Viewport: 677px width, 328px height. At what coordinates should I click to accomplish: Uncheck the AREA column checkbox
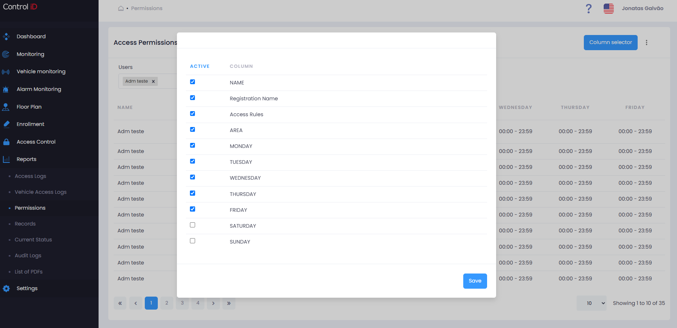[x=192, y=130]
